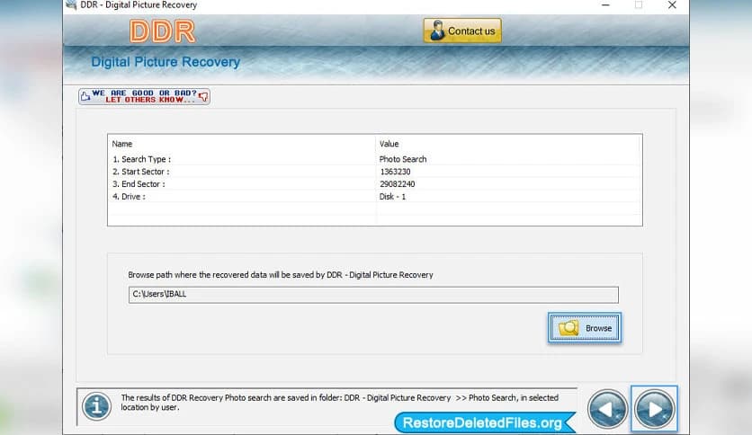This screenshot has width=752, height=435.
Task: Click the info icon in the status panel
Action: point(96,406)
